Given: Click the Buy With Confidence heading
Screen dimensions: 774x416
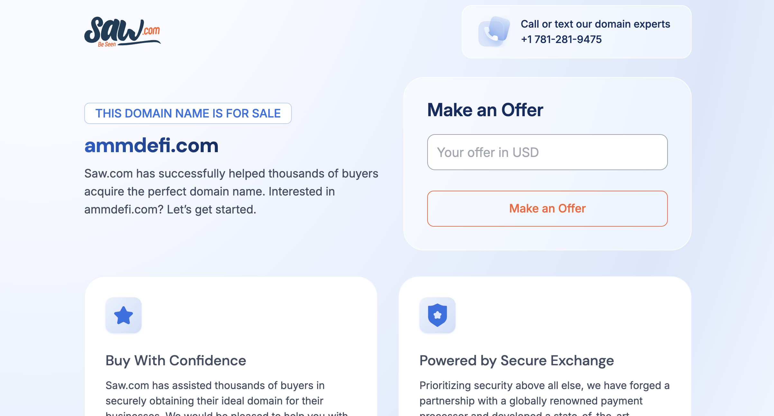Looking at the screenshot, I should [x=176, y=360].
